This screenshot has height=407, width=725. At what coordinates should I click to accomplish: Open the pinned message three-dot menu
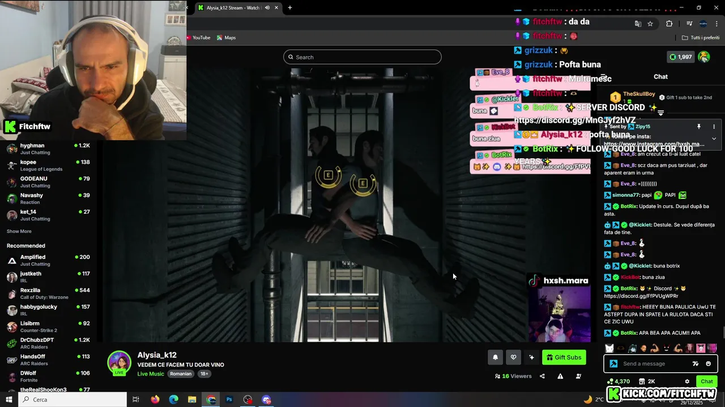click(x=714, y=127)
